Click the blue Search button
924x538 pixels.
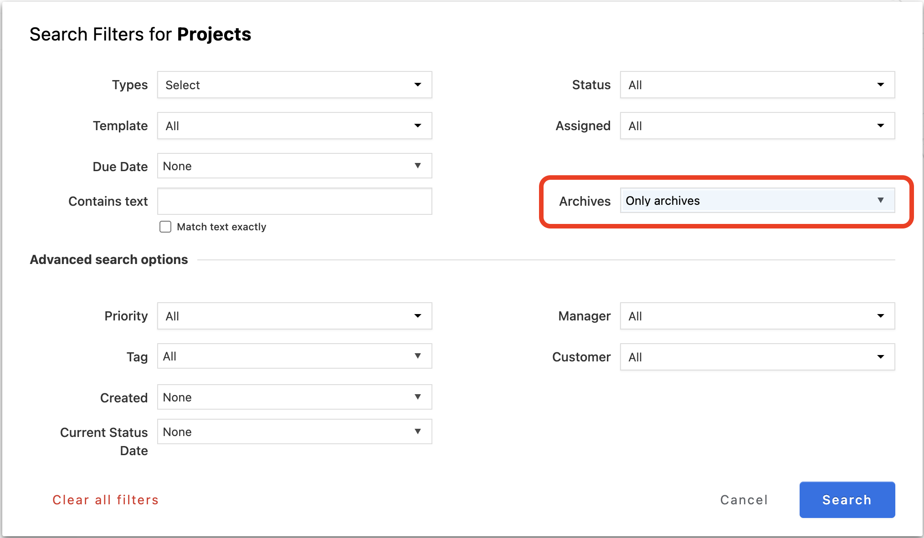pyautogui.click(x=847, y=500)
